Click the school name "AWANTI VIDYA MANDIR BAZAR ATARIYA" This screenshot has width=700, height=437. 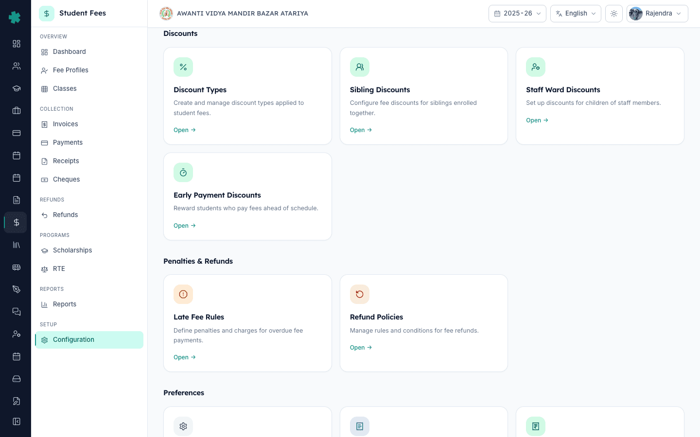[243, 14]
